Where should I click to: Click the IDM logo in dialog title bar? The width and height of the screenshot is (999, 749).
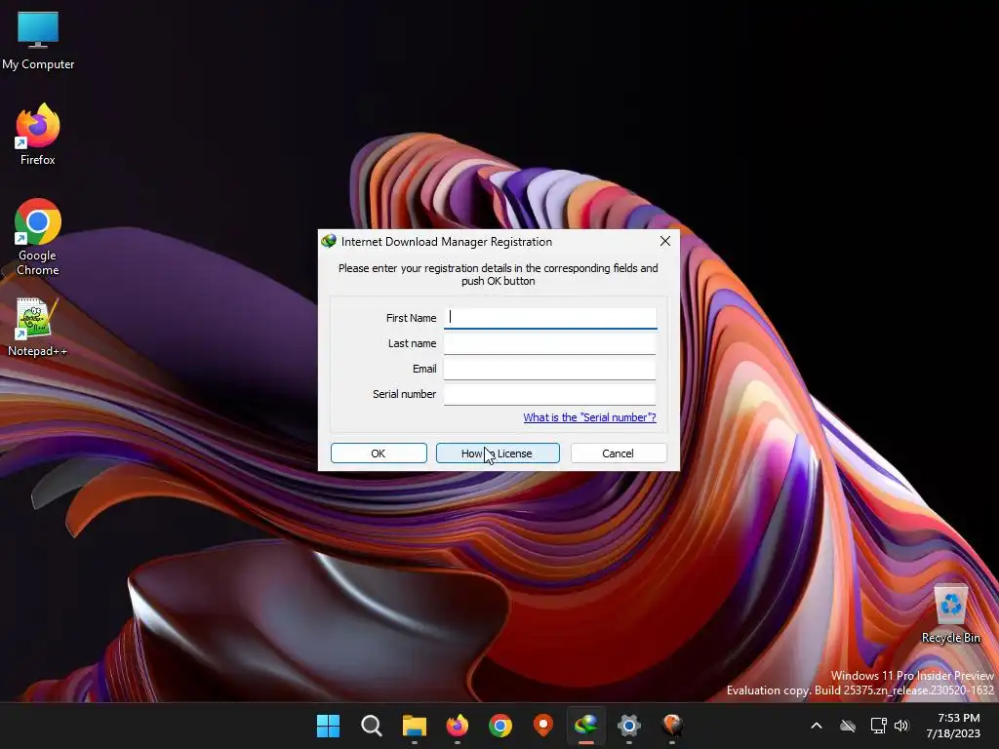tap(329, 242)
